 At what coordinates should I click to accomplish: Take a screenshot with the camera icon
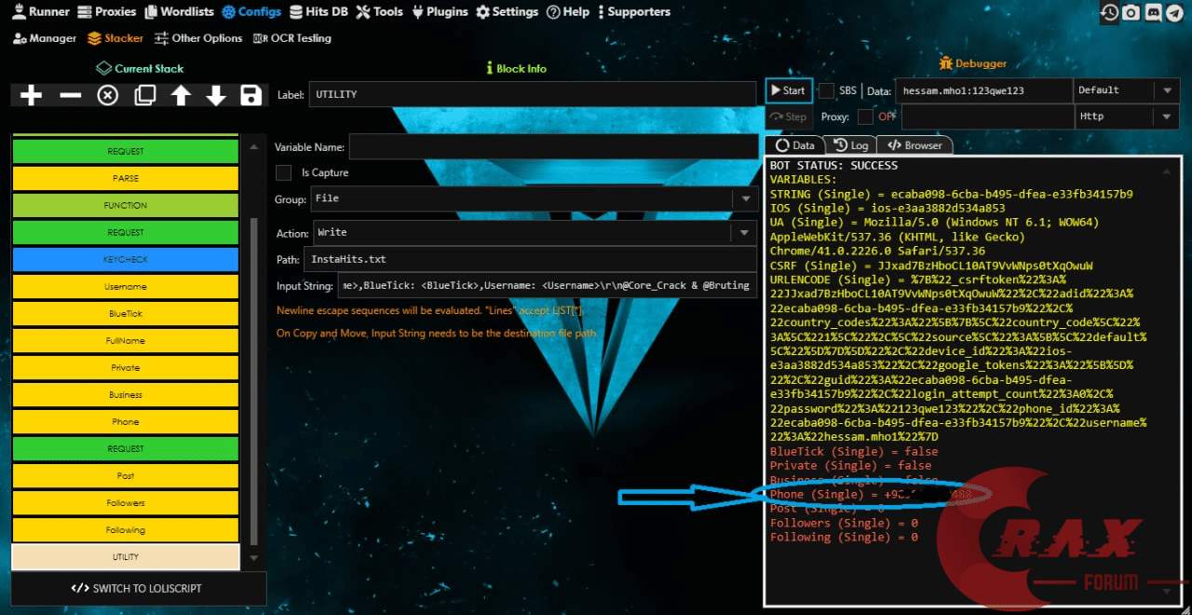(1131, 12)
